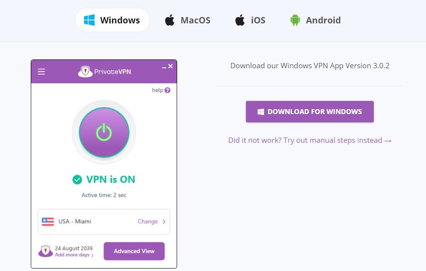Click the subscription shield icon near the date
The image size is (426, 271).
click(x=45, y=251)
